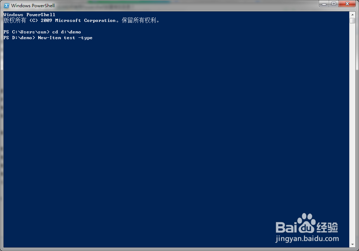Click the scrollbar up arrow
The width and height of the screenshot is (359, 251).
[x=353, y=15]
